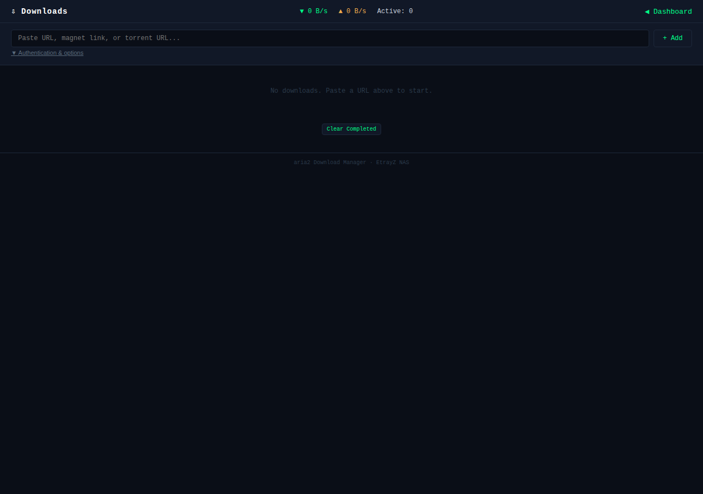Click the No downloads placeholder message
Screen dimensions: 703x494
pyautogui.click(x=351, y=91)
